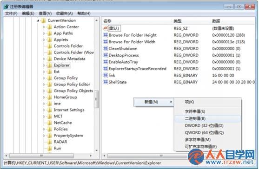Click the tree pane horizontal scroll right arrow
The height and width of the screenshot is (169, 259).
[x=91, y=156]
